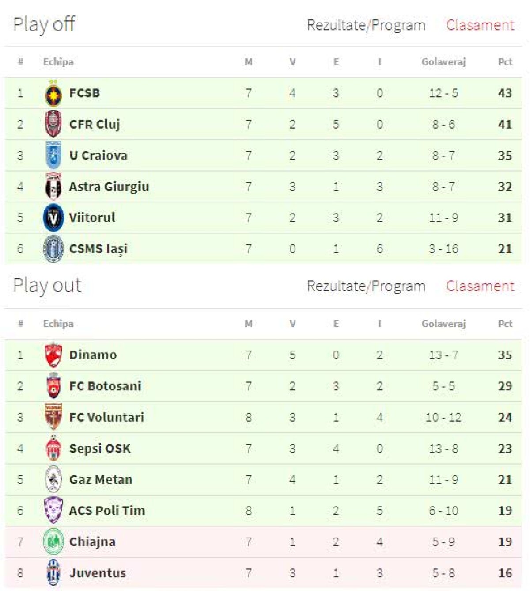
Task: Click the Gaz Metan club emblem
Action: [x=53, y=480]
